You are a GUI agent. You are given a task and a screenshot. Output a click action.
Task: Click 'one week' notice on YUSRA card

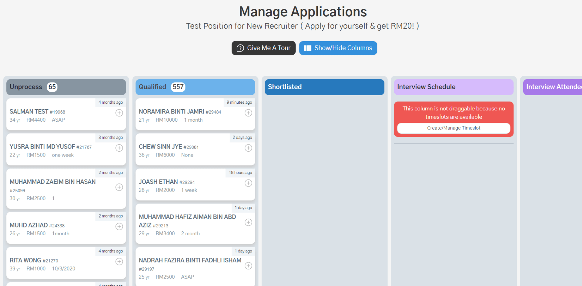62,155
